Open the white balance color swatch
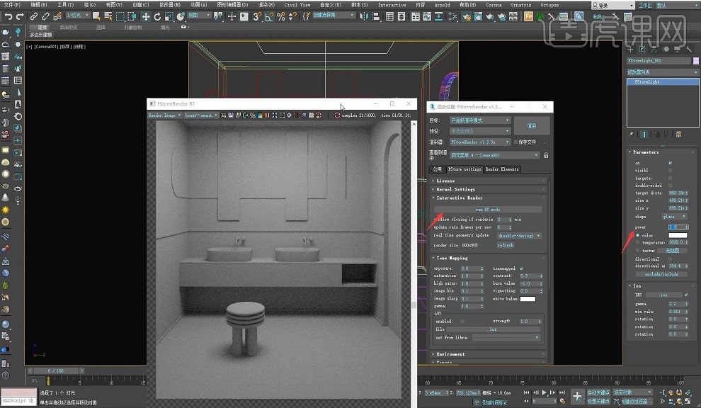The height and width of the screenshot is (408, 701). tap(528, 299)
